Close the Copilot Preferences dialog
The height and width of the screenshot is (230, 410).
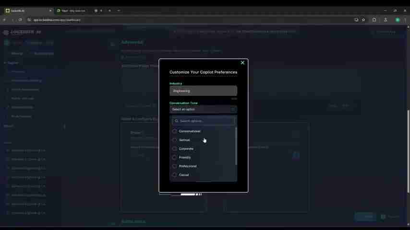click(x=242, y=63)
